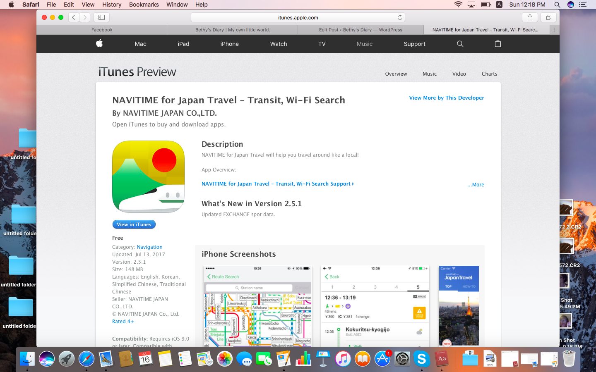Switch to the Edit Post WordPress tab
The width and height of the screenshot is (596, 372).
(x=360, y=30)
